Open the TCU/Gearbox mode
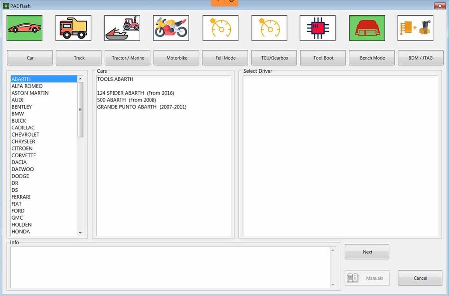 pyautogui.click(x=274, y=58)
